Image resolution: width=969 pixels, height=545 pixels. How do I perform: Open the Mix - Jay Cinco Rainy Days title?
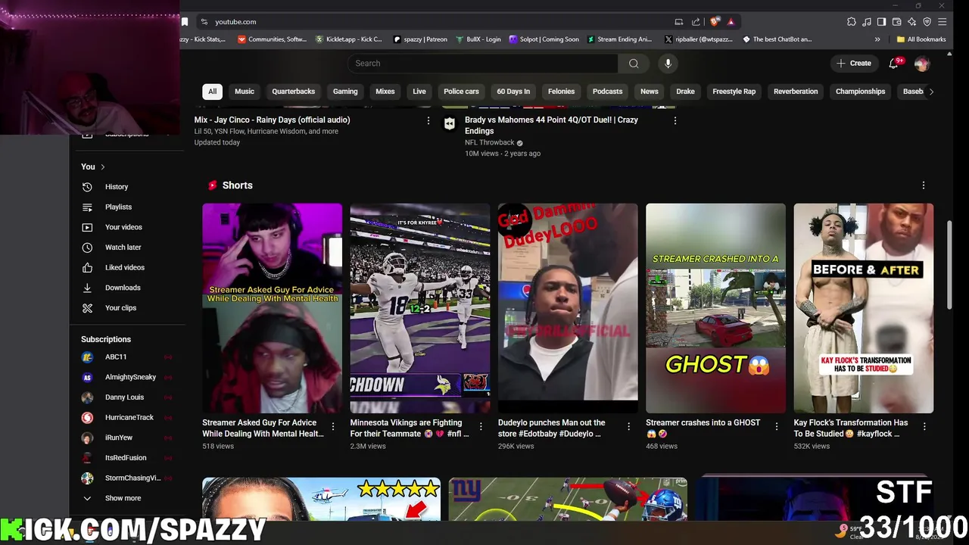(x=272, y=120)
